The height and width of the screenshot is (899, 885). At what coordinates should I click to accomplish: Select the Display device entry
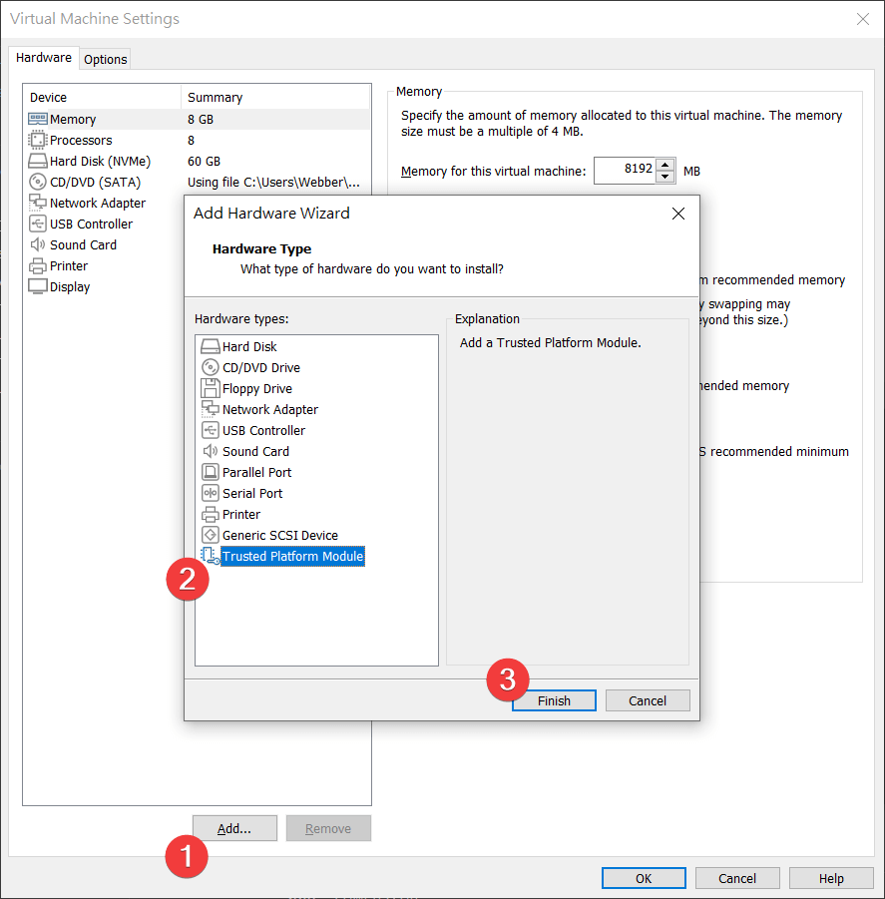(x=70, y=287)
